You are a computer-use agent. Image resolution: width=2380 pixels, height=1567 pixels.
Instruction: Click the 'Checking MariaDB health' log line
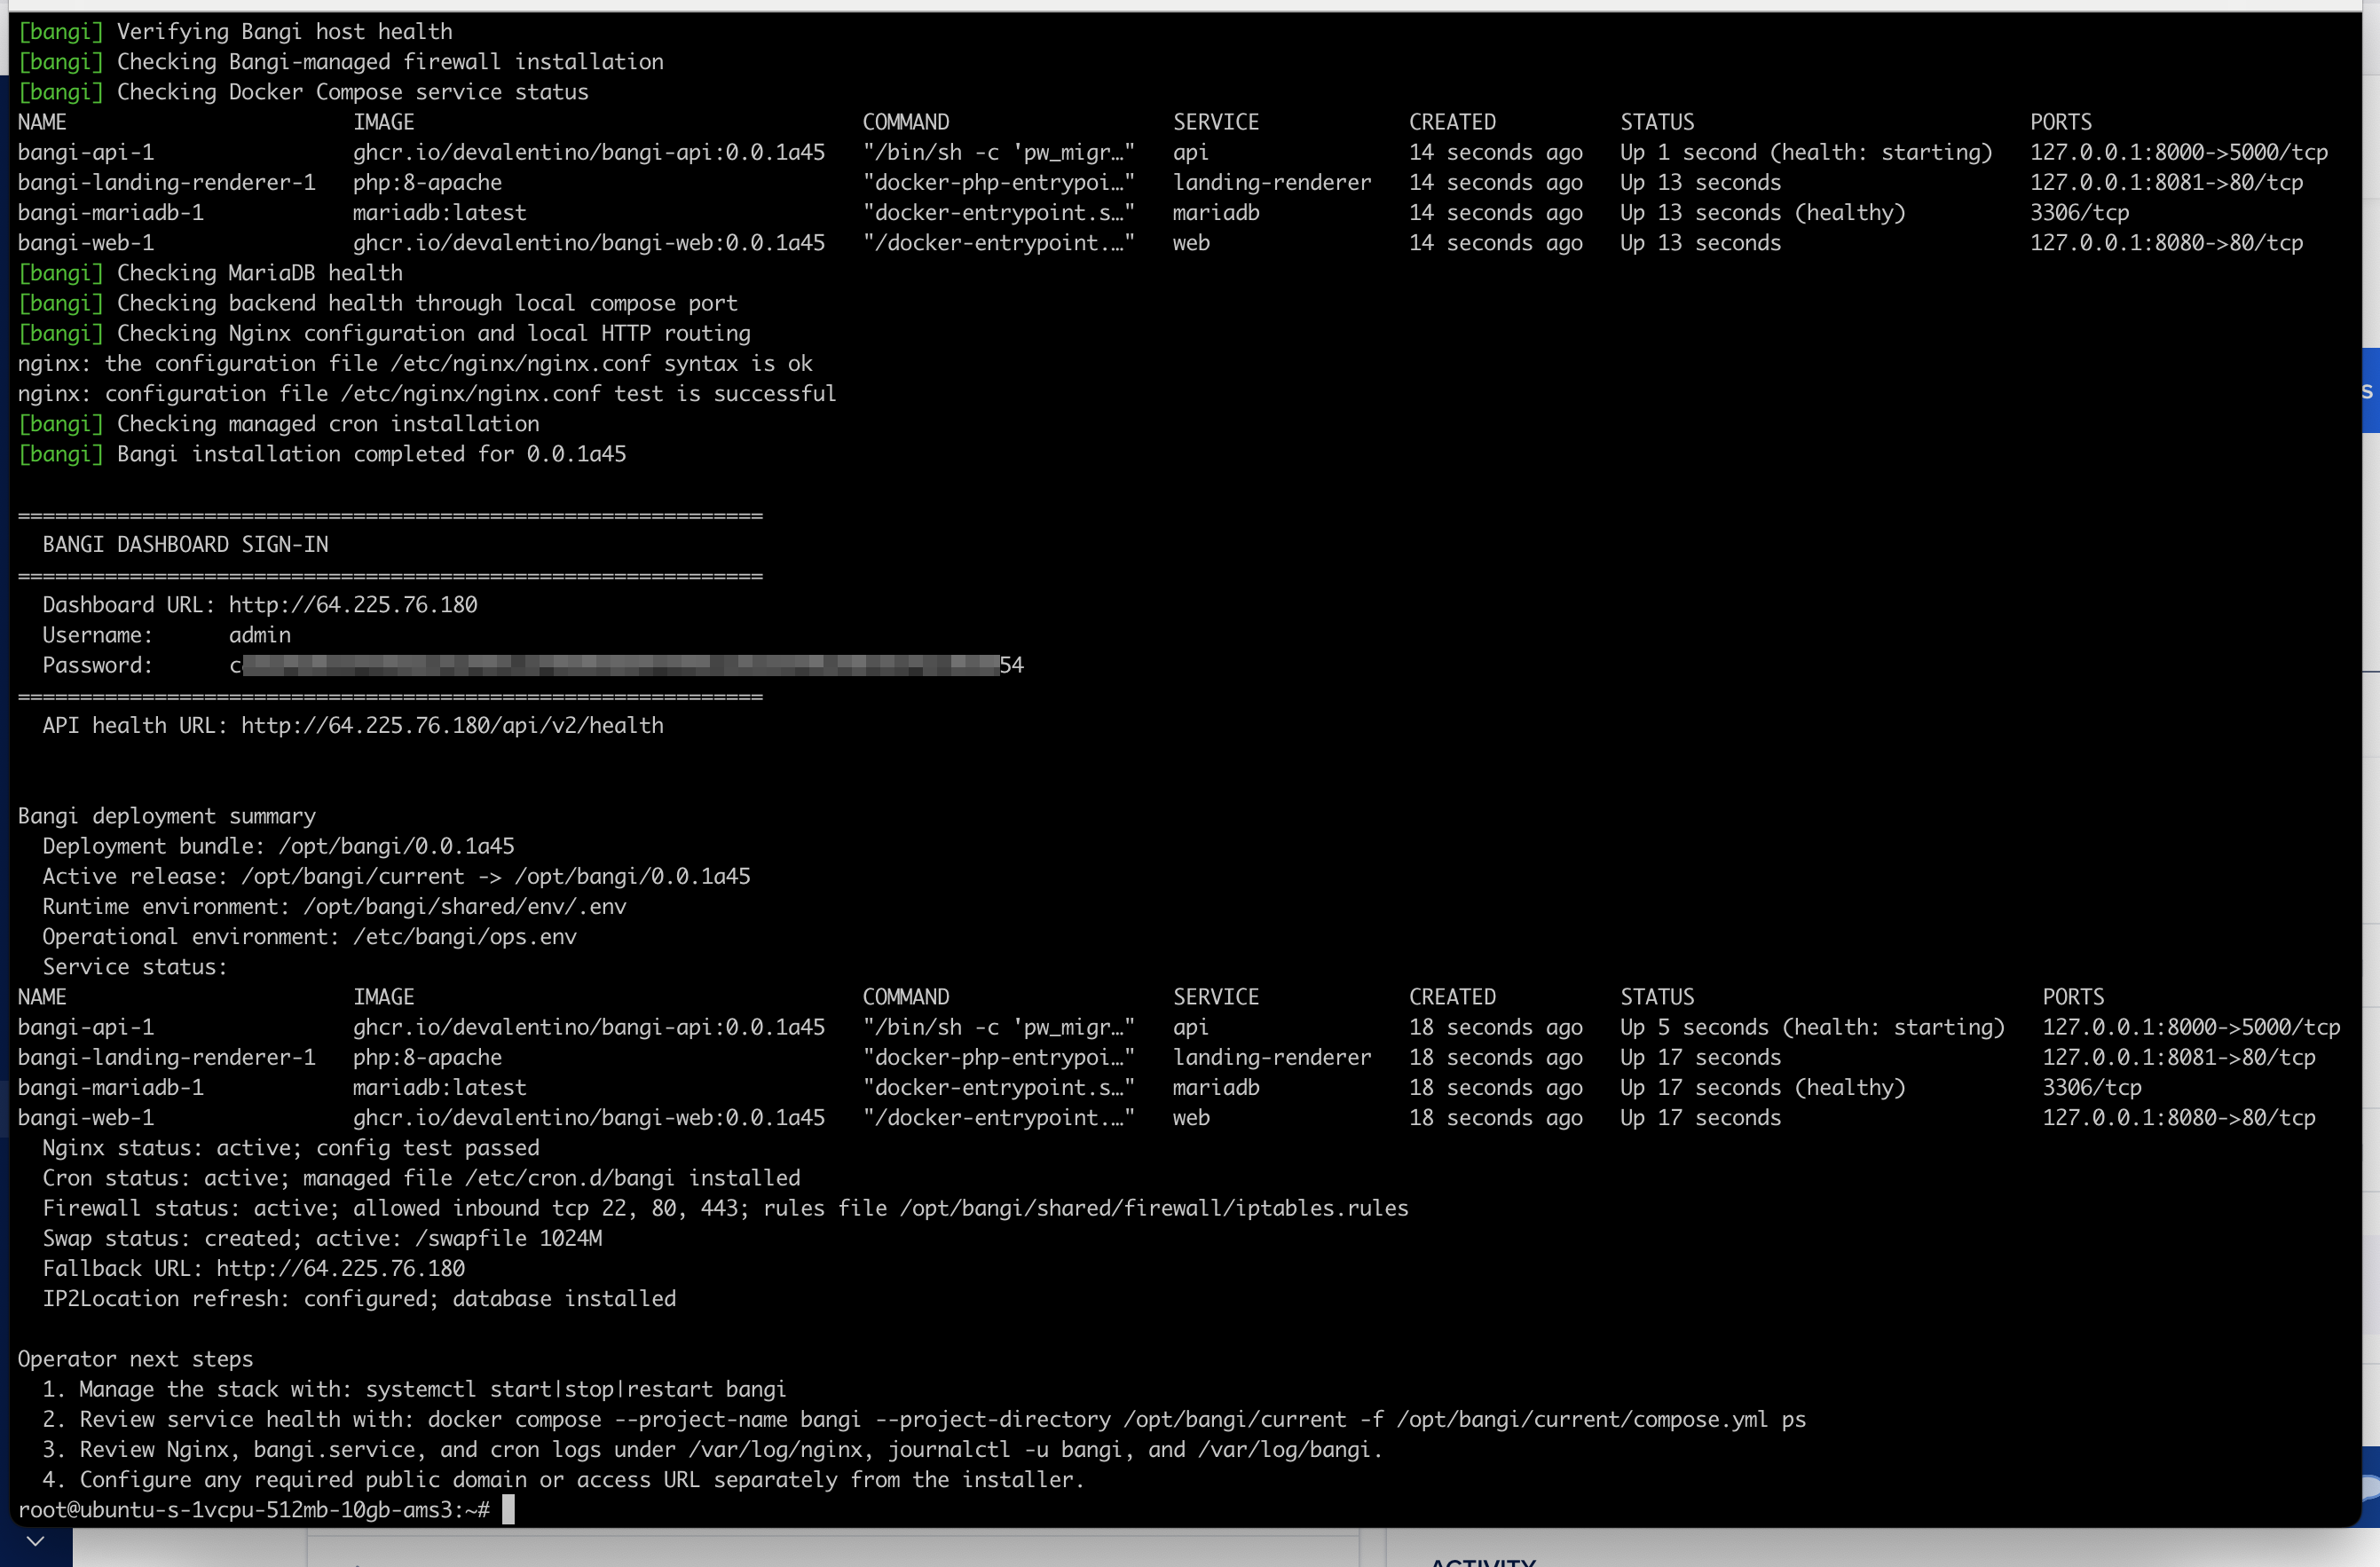tap(210, 273)
